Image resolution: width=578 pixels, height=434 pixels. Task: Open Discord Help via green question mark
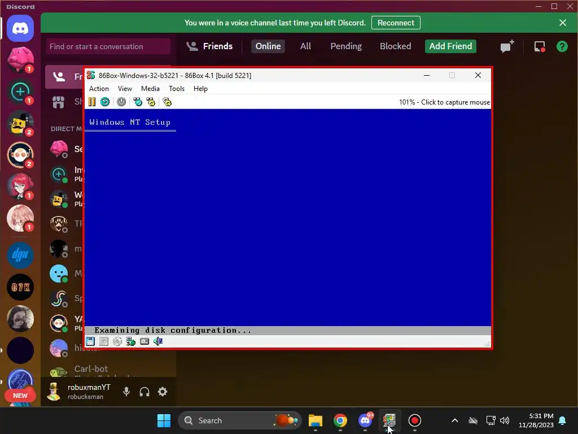pos(562,46)
